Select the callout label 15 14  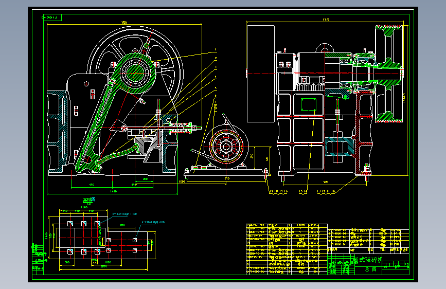pyautogui.click(x=303, y=192)
